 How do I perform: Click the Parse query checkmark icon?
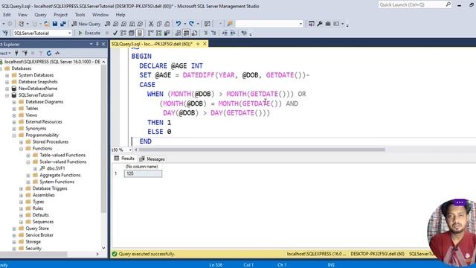115,33
